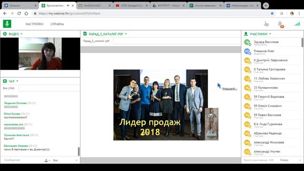Click the raise hand icon
This screenshot has width=304, height=171.
pos(266,24)
